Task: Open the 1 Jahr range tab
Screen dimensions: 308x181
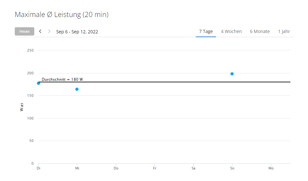Action: (284, 31)
